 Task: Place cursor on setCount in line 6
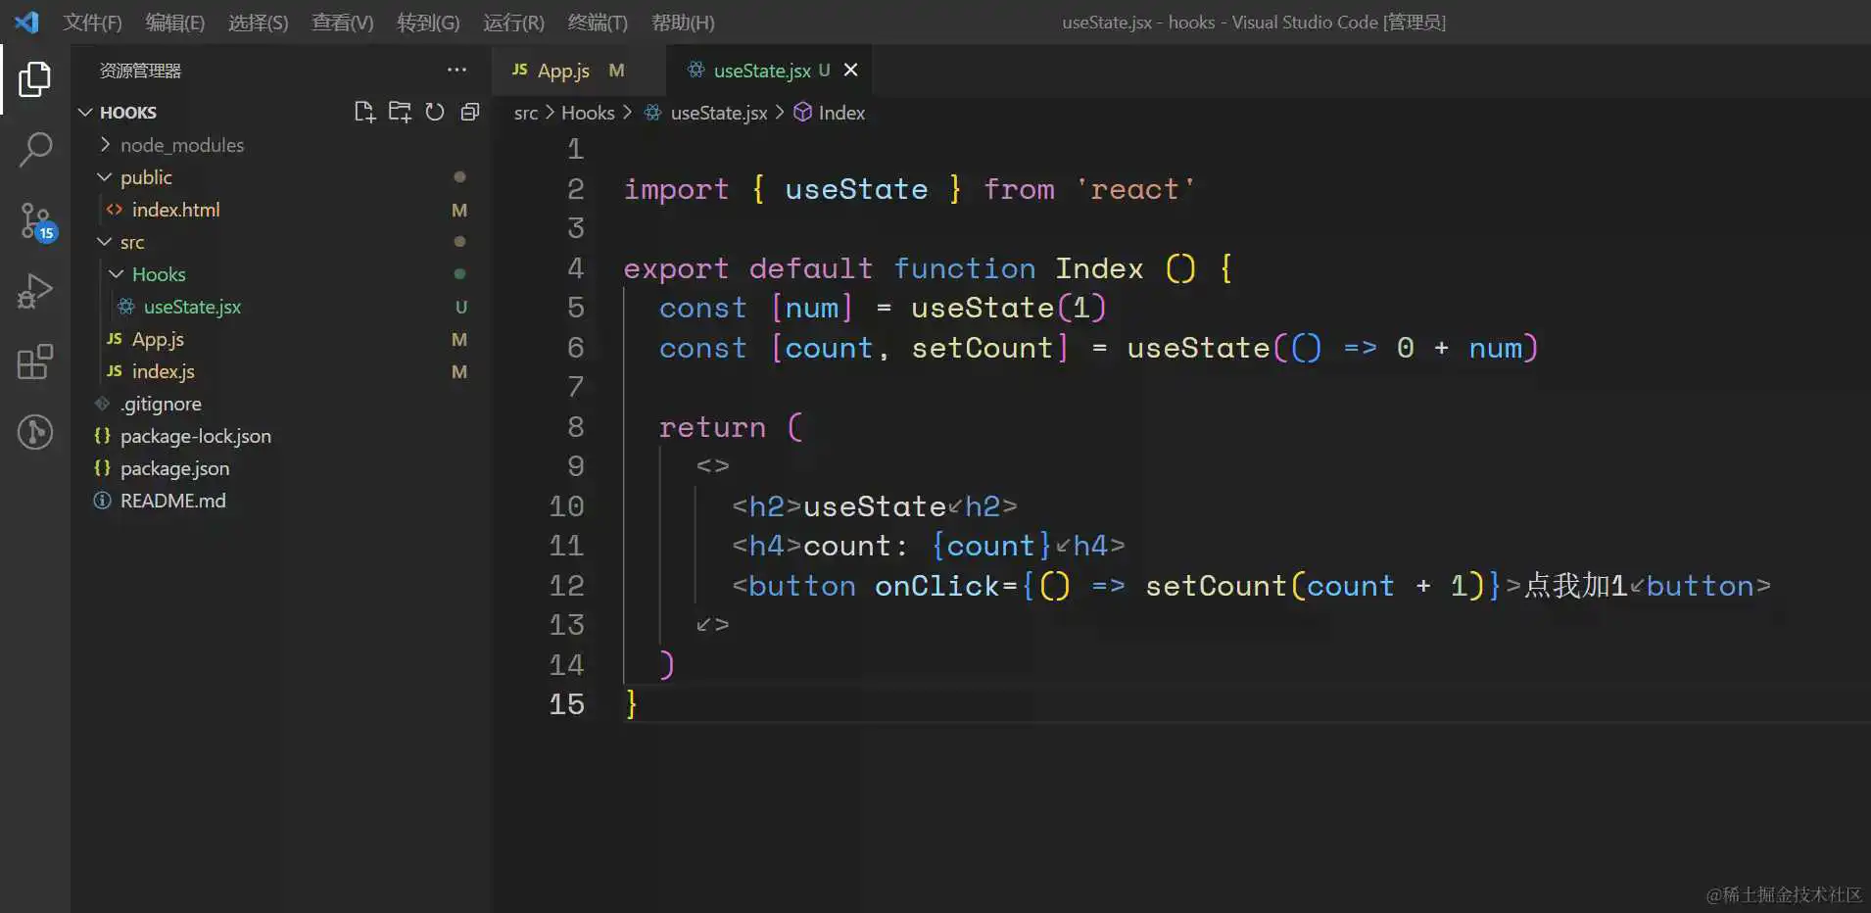coord(982,348)
